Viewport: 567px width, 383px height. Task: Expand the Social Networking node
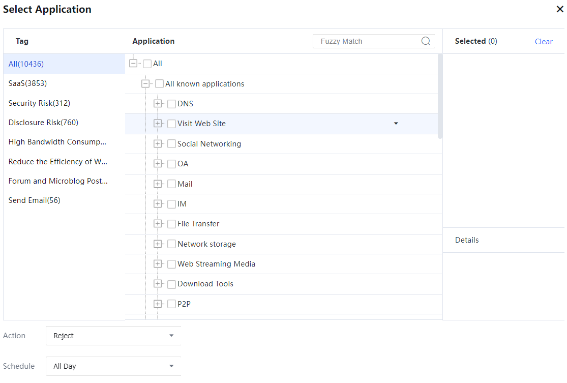158,144
